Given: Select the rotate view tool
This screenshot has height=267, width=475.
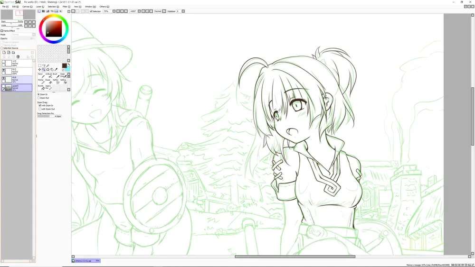Looking at the screenshot, I should click(x=48, y=70).
